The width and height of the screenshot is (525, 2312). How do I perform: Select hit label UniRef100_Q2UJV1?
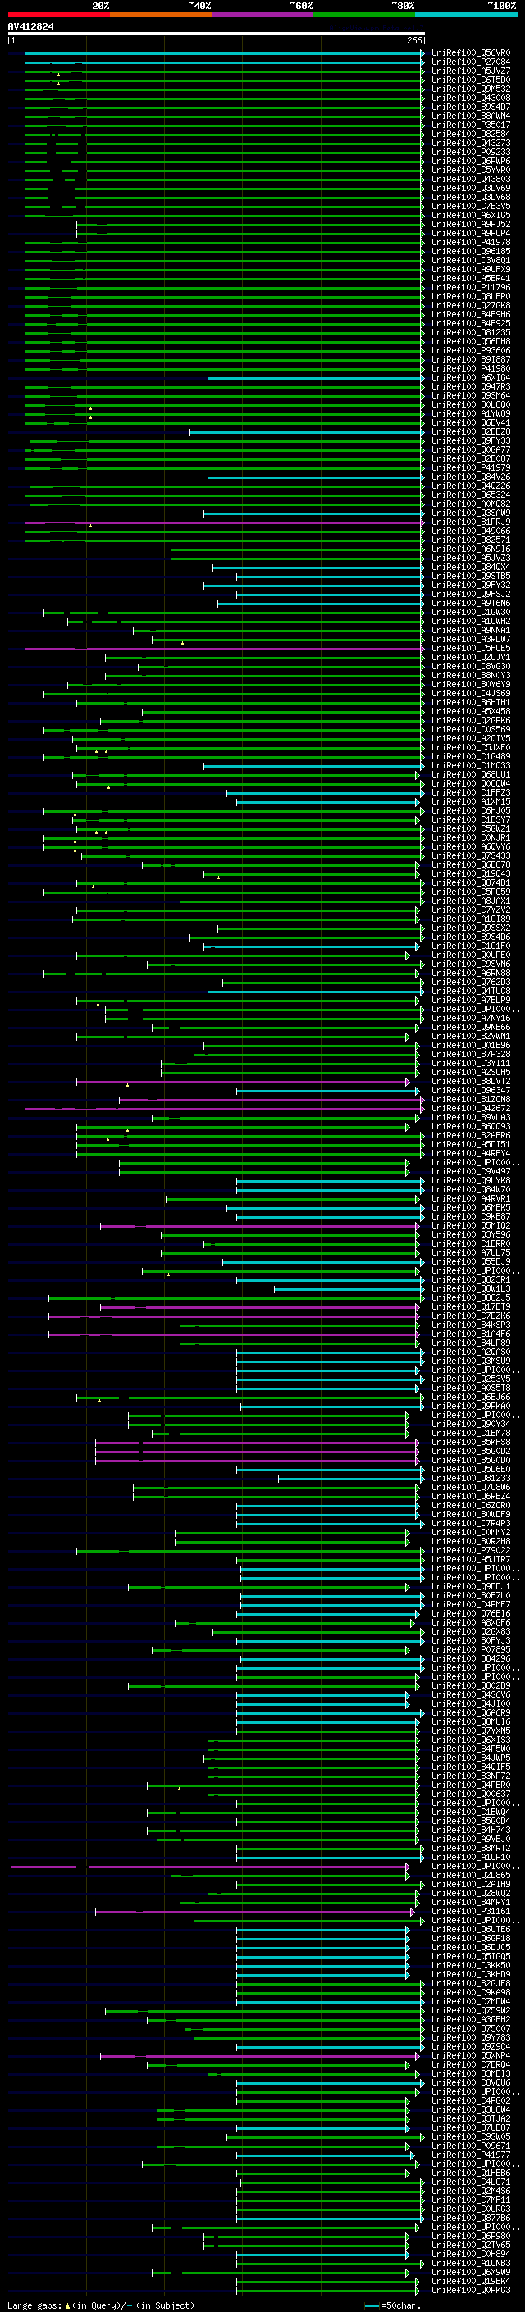tap(471, 657)
